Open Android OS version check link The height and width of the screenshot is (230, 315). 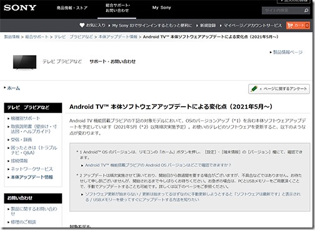tap(158, 165)
